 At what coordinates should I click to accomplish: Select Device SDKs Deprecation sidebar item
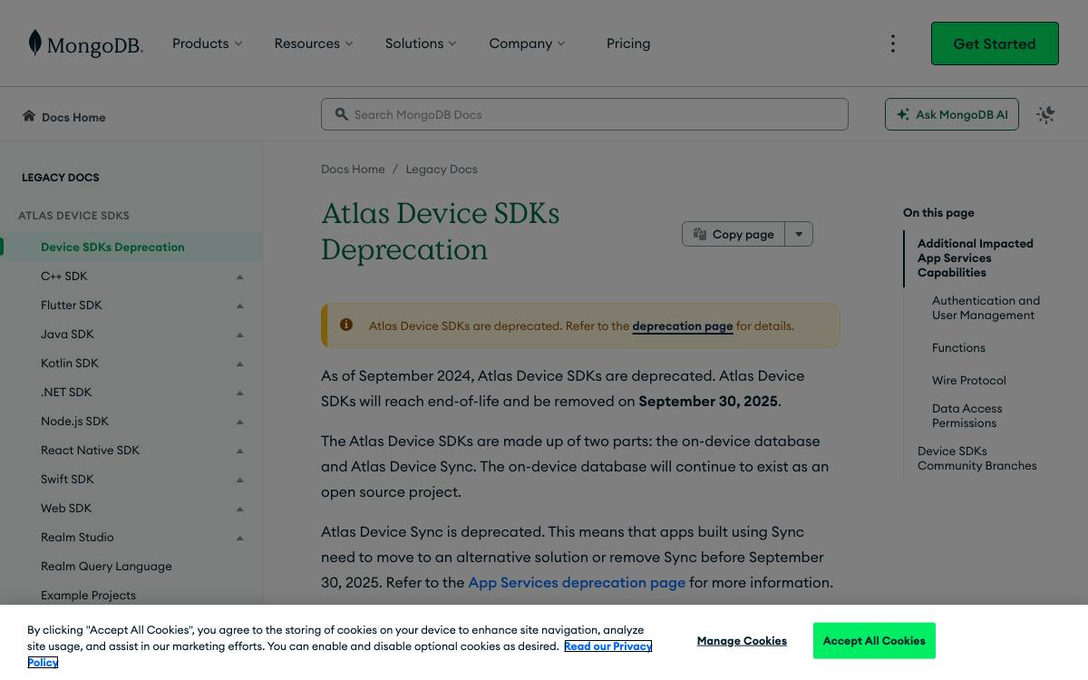[x=131, y=247]
